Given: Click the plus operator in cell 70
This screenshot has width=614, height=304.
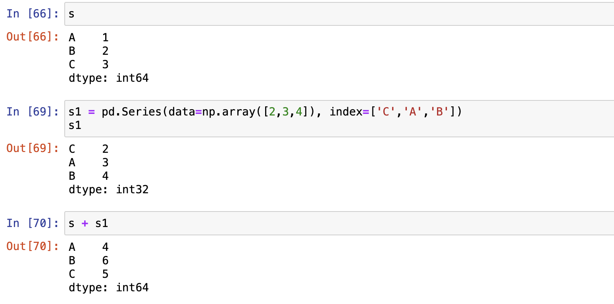Looking at the screenshot, I should click(85, 223).
